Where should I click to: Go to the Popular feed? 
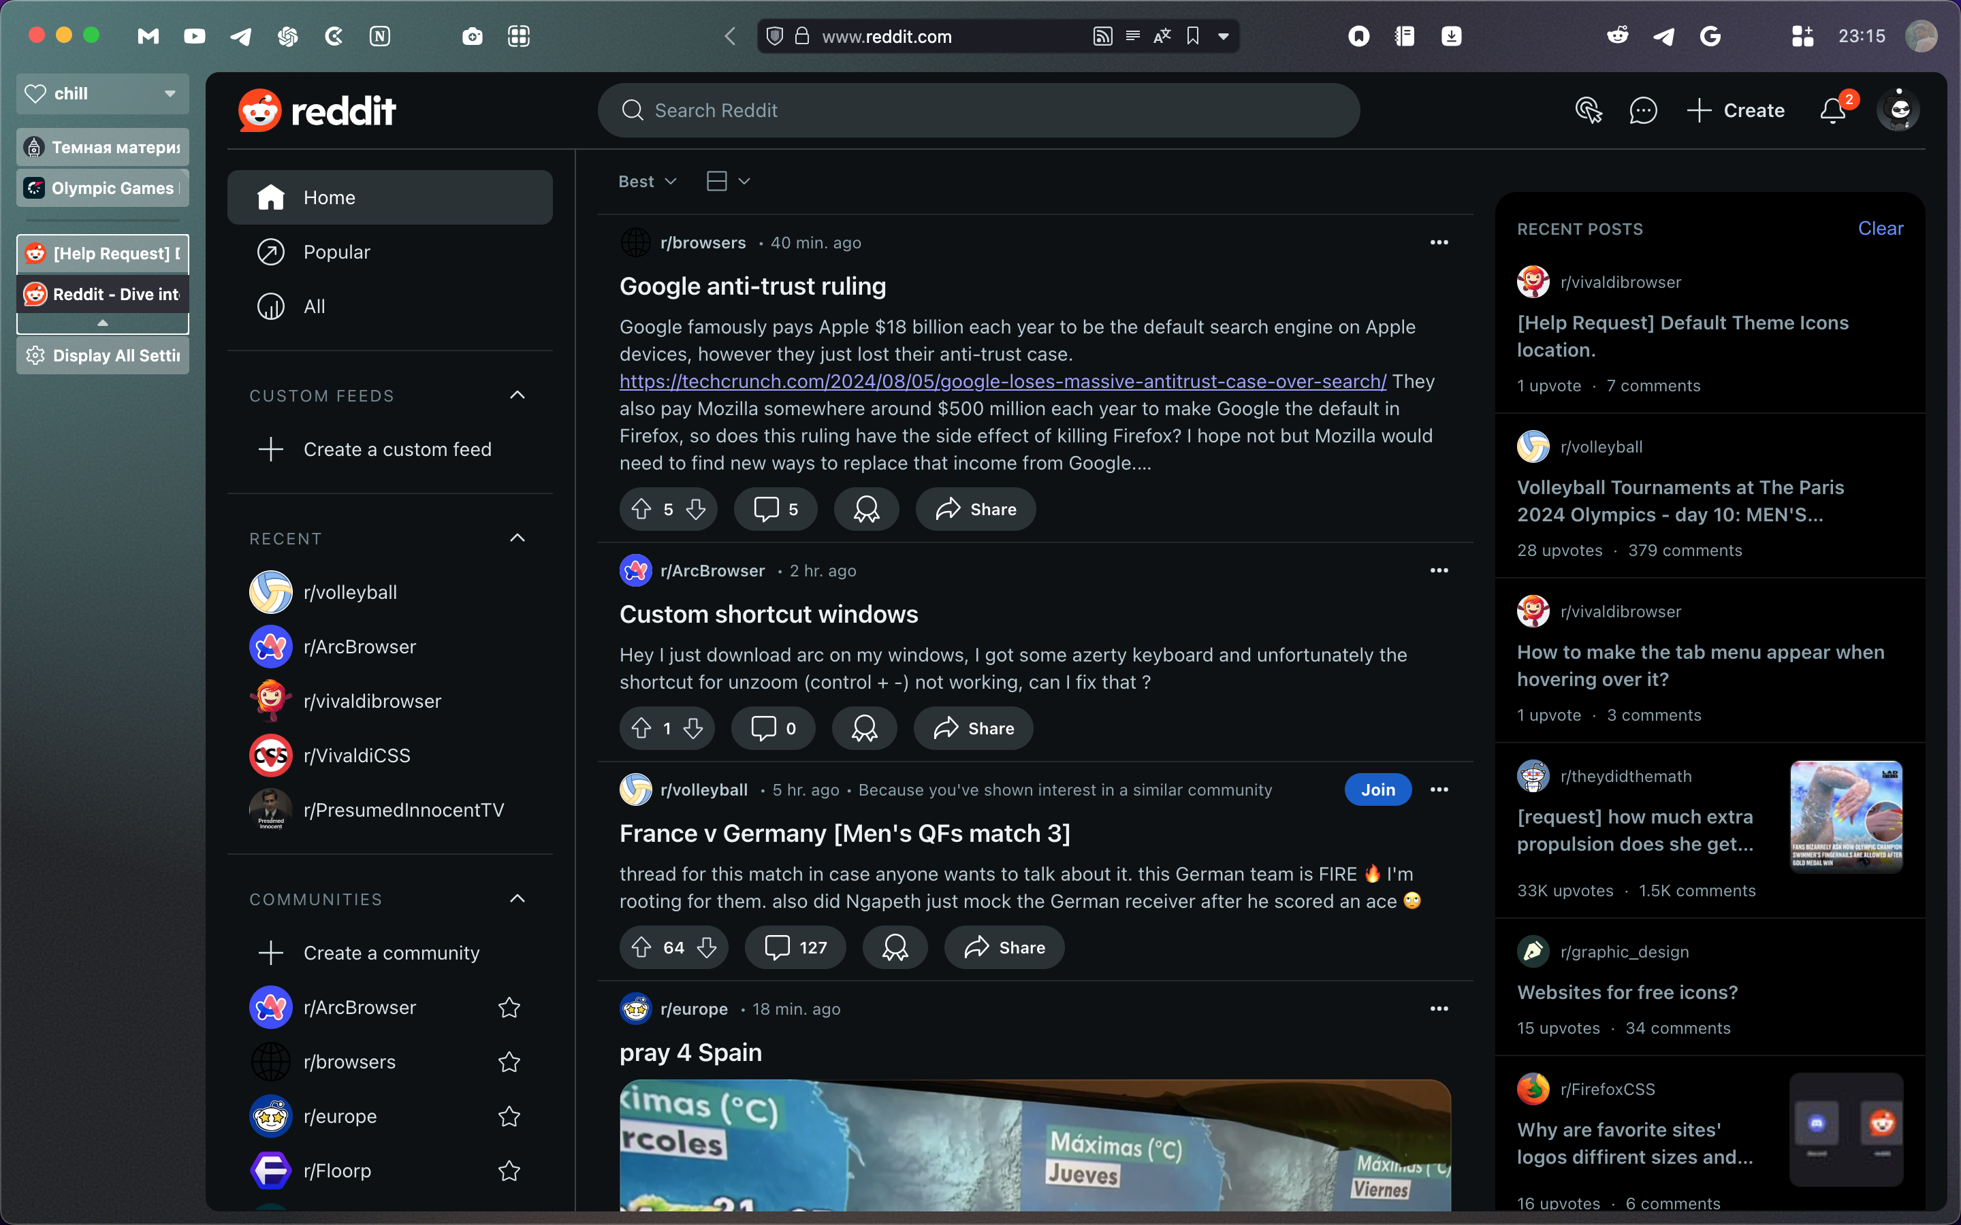(x=336, y=252)
